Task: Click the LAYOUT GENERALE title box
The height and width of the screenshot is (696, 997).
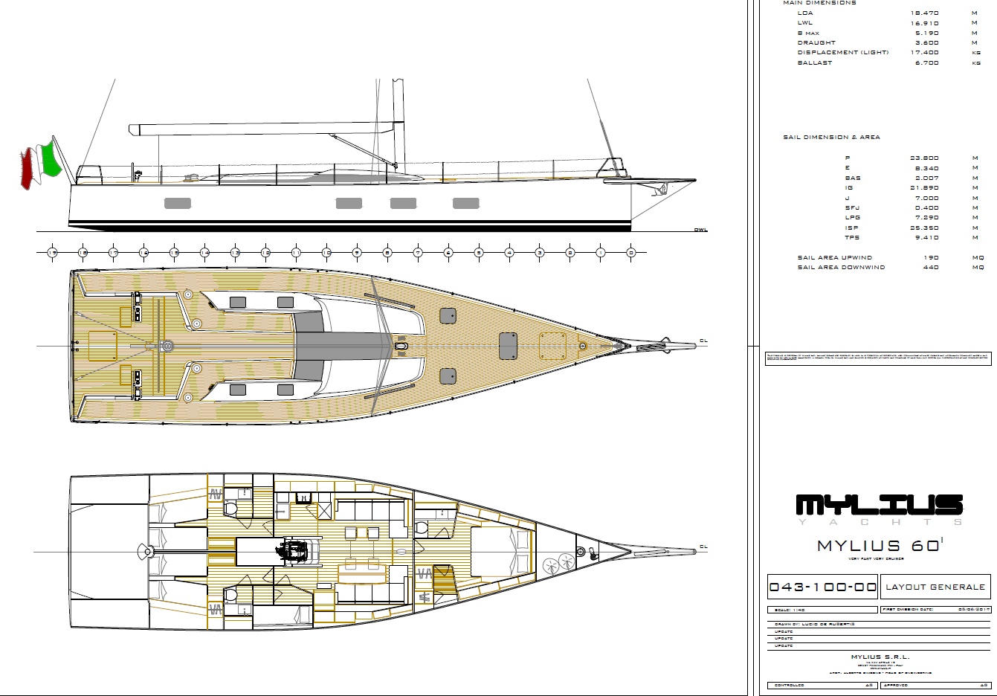Action: pyautogui.click(x=935, y=587)
